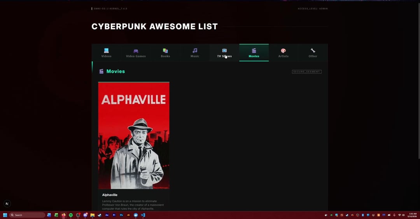Open the Next.js dev tools indicator
The height and width of the screenshot is (219, 420).
click(x=7, y=204)
